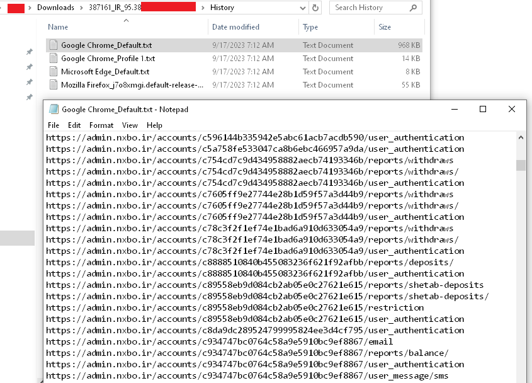Click the 14 KB size cell
Image resolution: width=532 pixels, height=383 pixels.
click(x=411, y=59)
